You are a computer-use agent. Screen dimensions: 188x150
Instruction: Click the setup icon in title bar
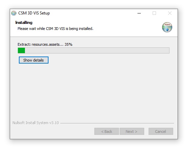click(x=14, y=13)
